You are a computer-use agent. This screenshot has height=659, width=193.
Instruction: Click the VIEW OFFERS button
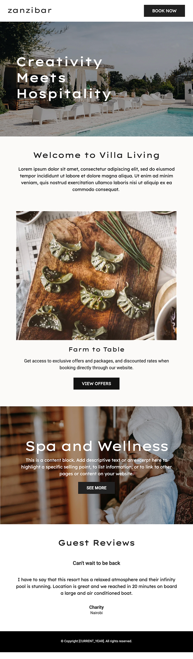[x=96, y=384]
